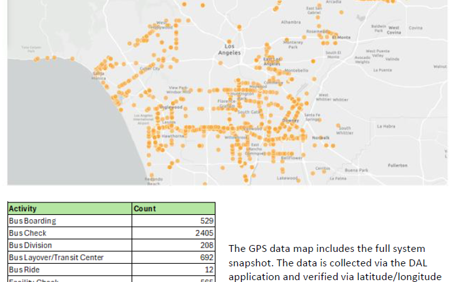474x282 pixels.
Task: Select the Bus Division cell
Action: 70,245
